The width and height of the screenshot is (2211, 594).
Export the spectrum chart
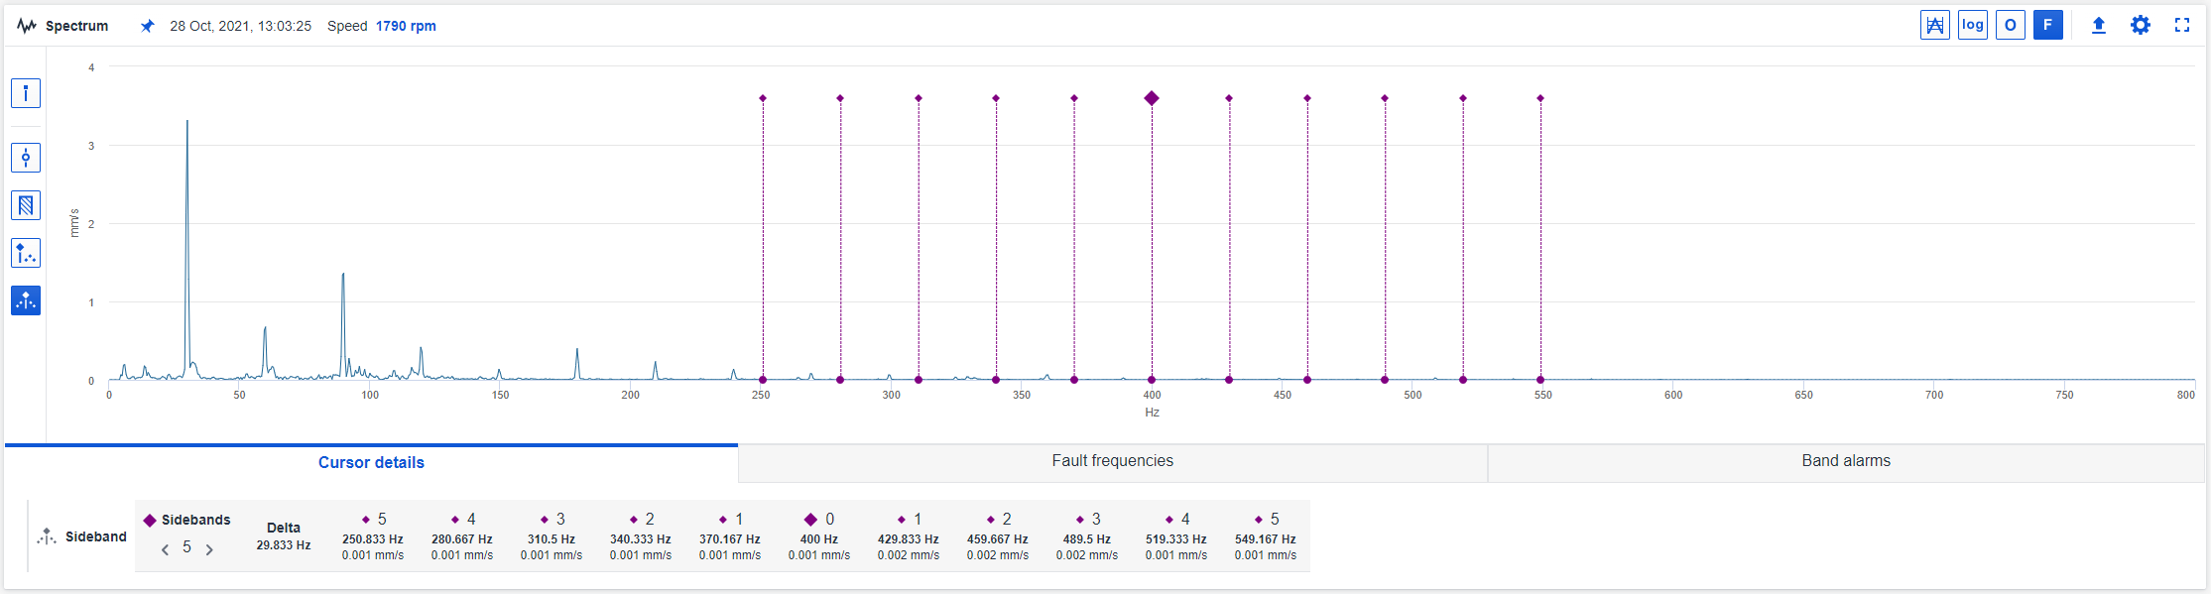(x=2100, y=25)
